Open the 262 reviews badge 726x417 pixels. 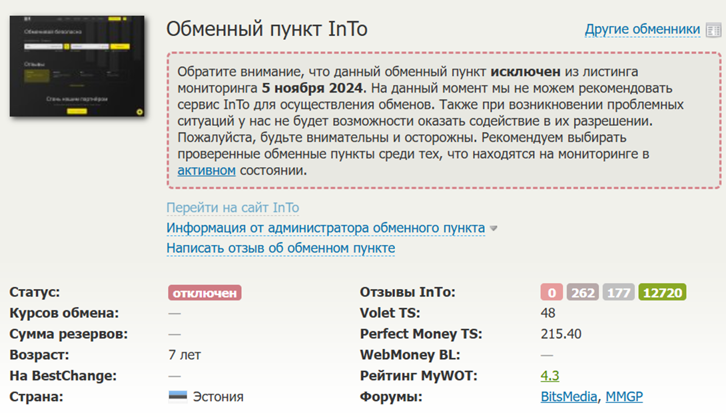(583, 293)
